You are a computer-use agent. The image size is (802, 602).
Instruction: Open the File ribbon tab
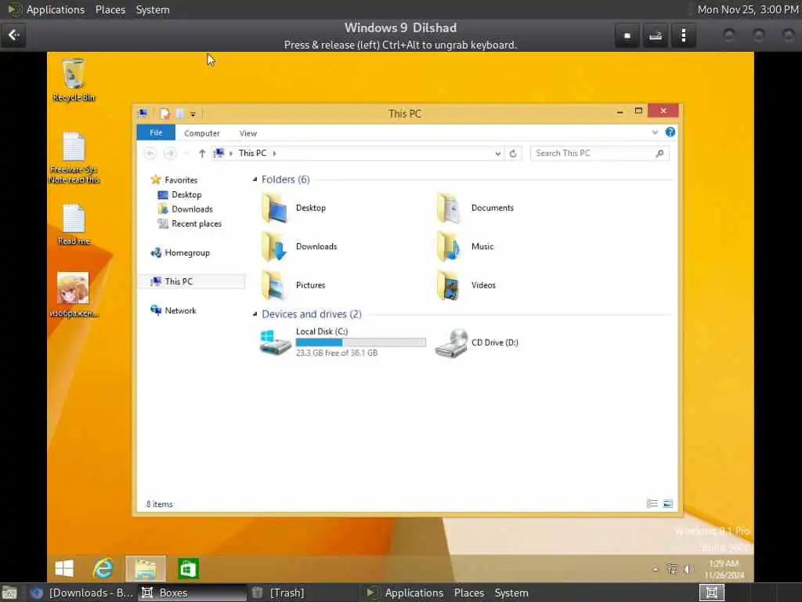(x=156, y=132)
